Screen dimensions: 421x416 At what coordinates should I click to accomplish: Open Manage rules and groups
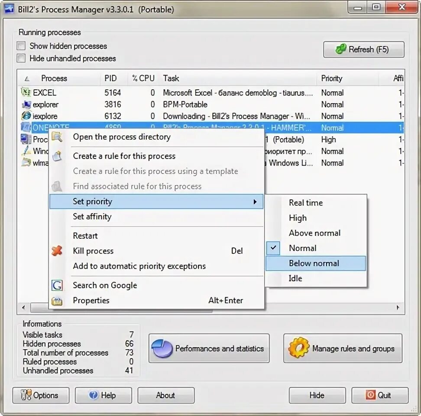[x=343, y=348]
